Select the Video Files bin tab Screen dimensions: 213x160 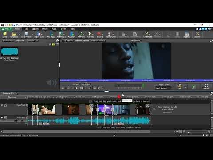8,40
